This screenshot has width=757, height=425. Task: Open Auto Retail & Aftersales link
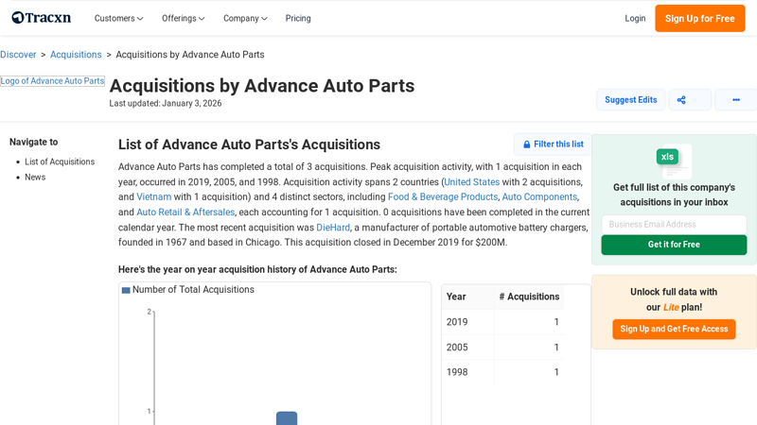tap(185, 212)
